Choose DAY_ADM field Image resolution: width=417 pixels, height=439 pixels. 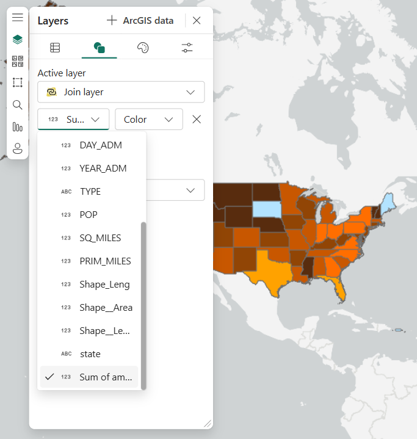tap(89, 145)
